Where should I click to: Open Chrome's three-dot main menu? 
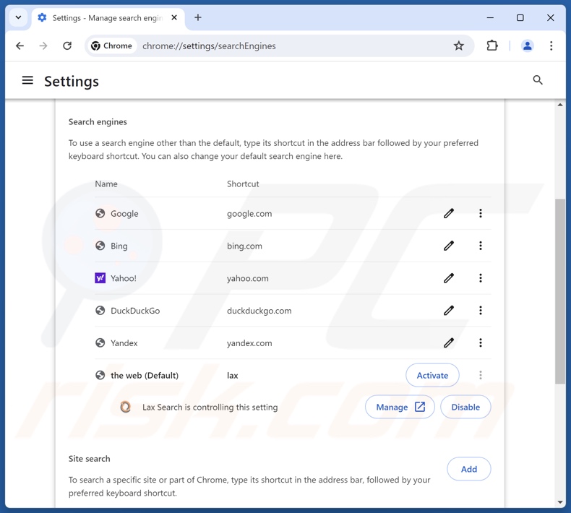[551, 46]
